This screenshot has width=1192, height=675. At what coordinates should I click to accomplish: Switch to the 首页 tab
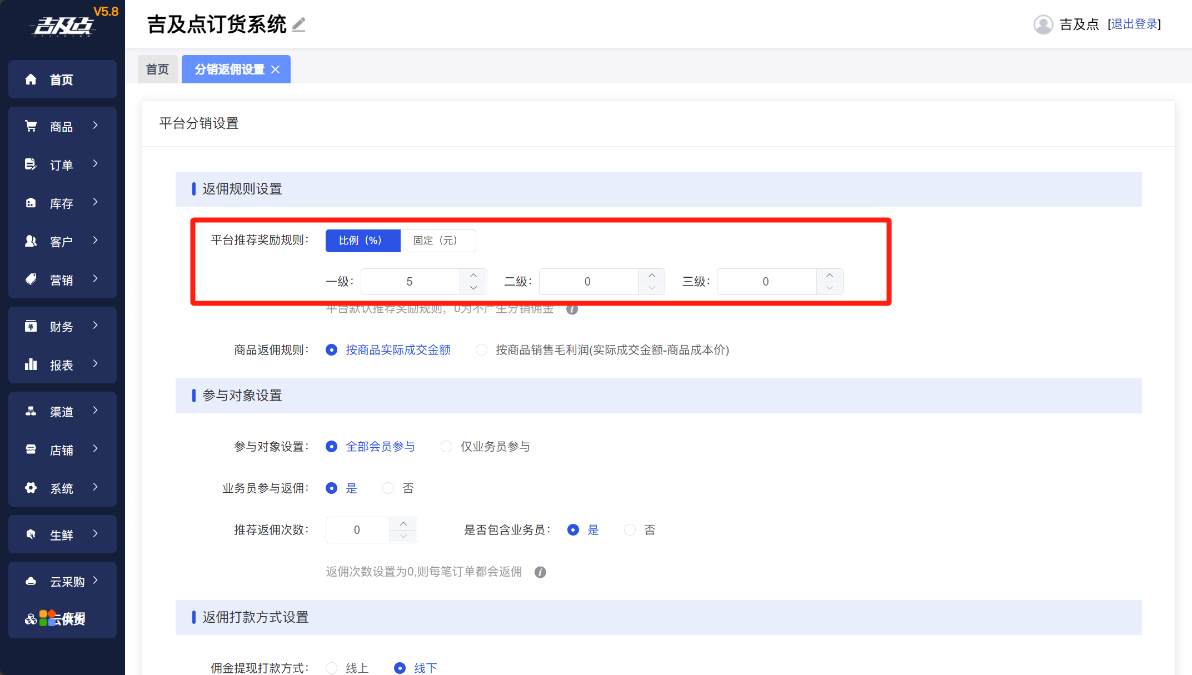coord(157,69)
